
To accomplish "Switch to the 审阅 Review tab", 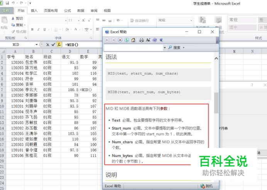I will coord(94,10).
